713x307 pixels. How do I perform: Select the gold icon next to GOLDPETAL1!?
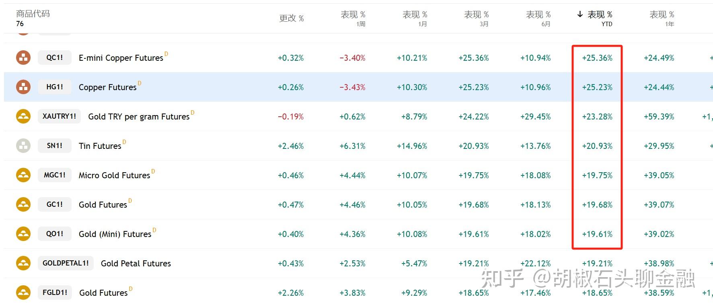pos(23,263)
